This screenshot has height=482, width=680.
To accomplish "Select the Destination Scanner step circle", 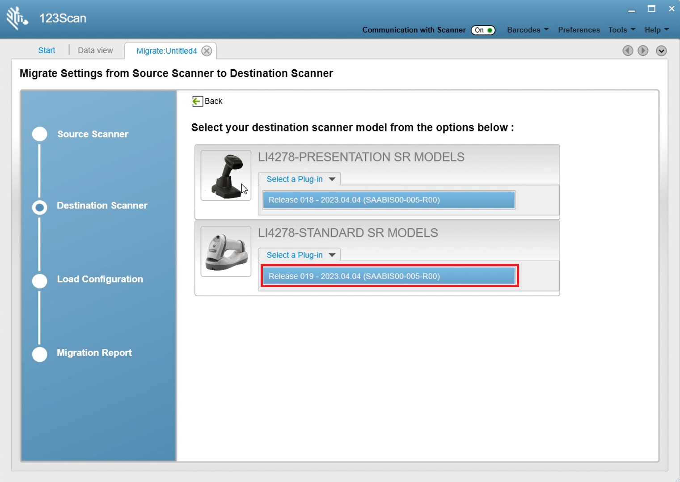I will tap(40, 207).
